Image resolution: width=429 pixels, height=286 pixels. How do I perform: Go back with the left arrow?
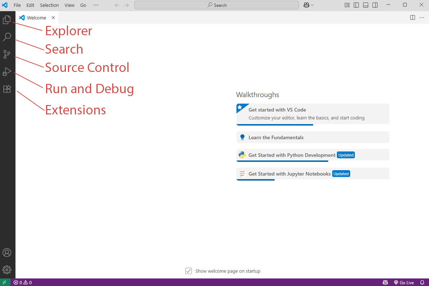click(117, 5)
